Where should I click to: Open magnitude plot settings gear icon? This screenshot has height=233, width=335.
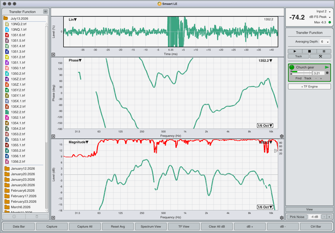(282, 218)
